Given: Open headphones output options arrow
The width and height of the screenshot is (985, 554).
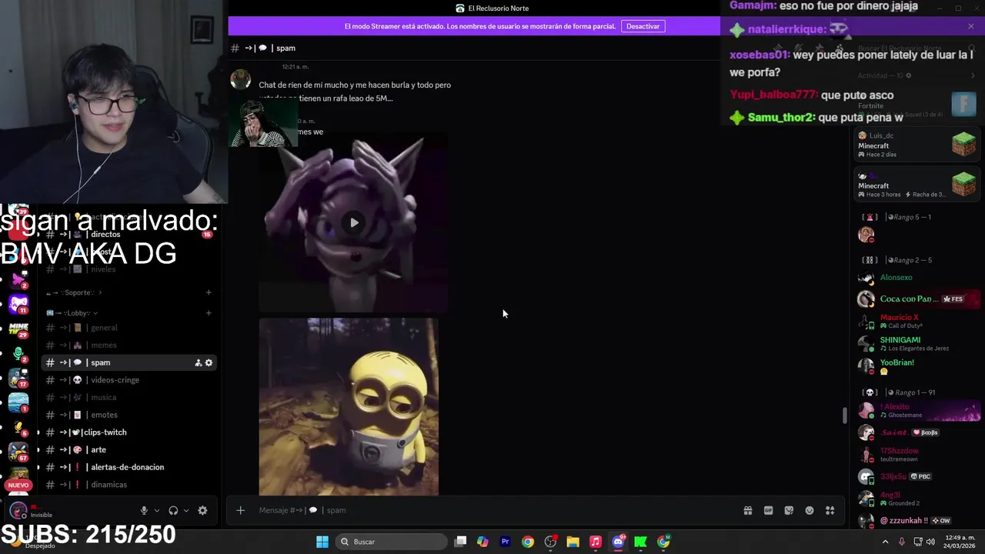Looking at the screenshot, I should 186,510.
